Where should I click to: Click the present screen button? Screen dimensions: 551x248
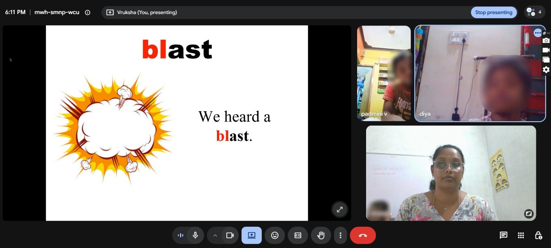tap(252, 235)
